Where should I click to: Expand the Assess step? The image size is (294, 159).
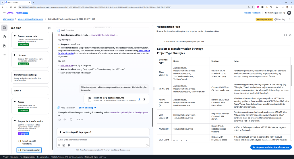click(15, 102)
